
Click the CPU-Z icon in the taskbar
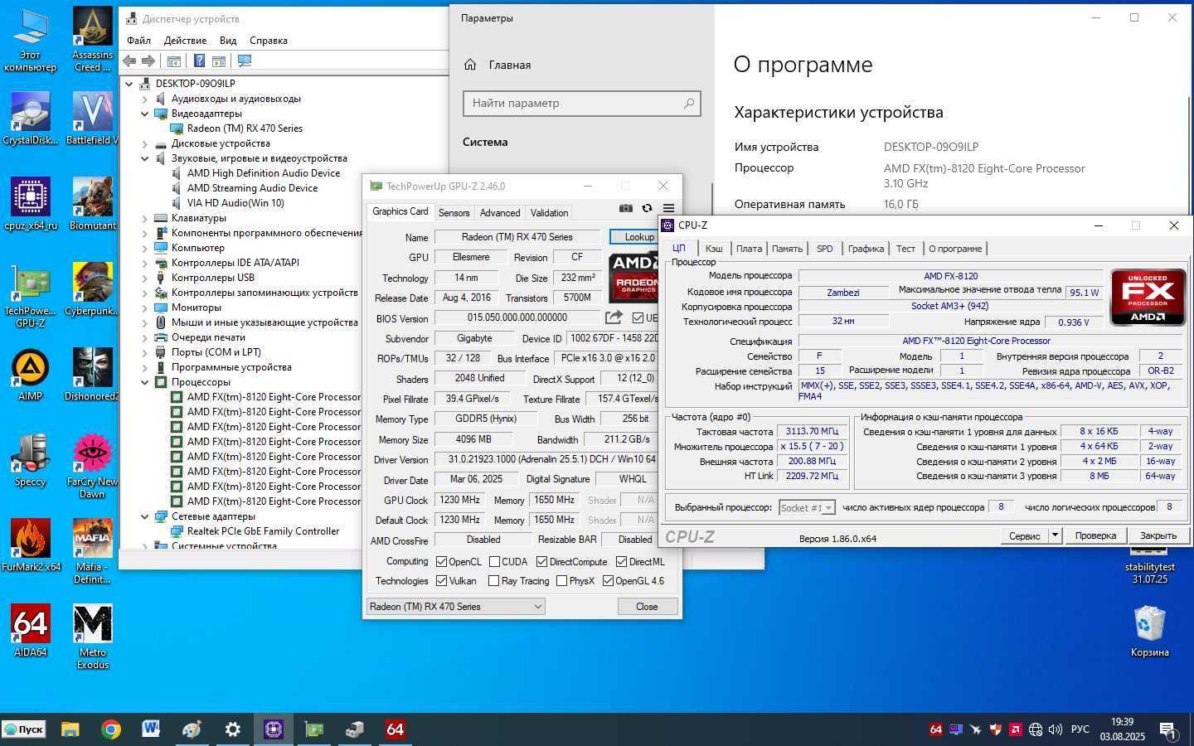[x=274, y=729]
